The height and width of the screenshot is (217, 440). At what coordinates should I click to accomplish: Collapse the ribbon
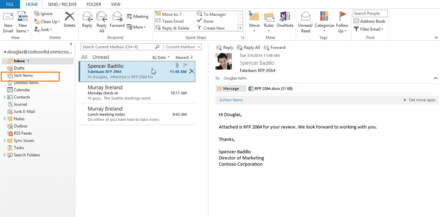436,37
